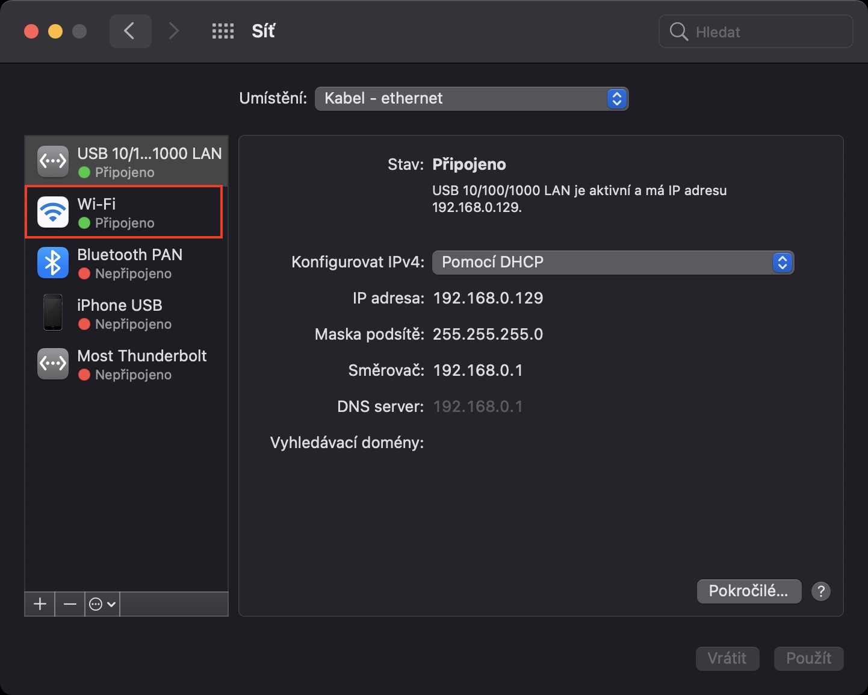The width and height of the screenshot is (868, 695).
Task: Show all preferences grid icon
Action: [x=223, y=31]
